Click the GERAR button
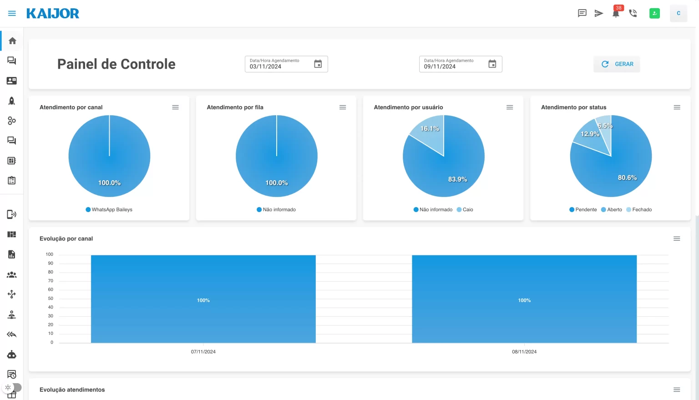 tap(617, 64)
